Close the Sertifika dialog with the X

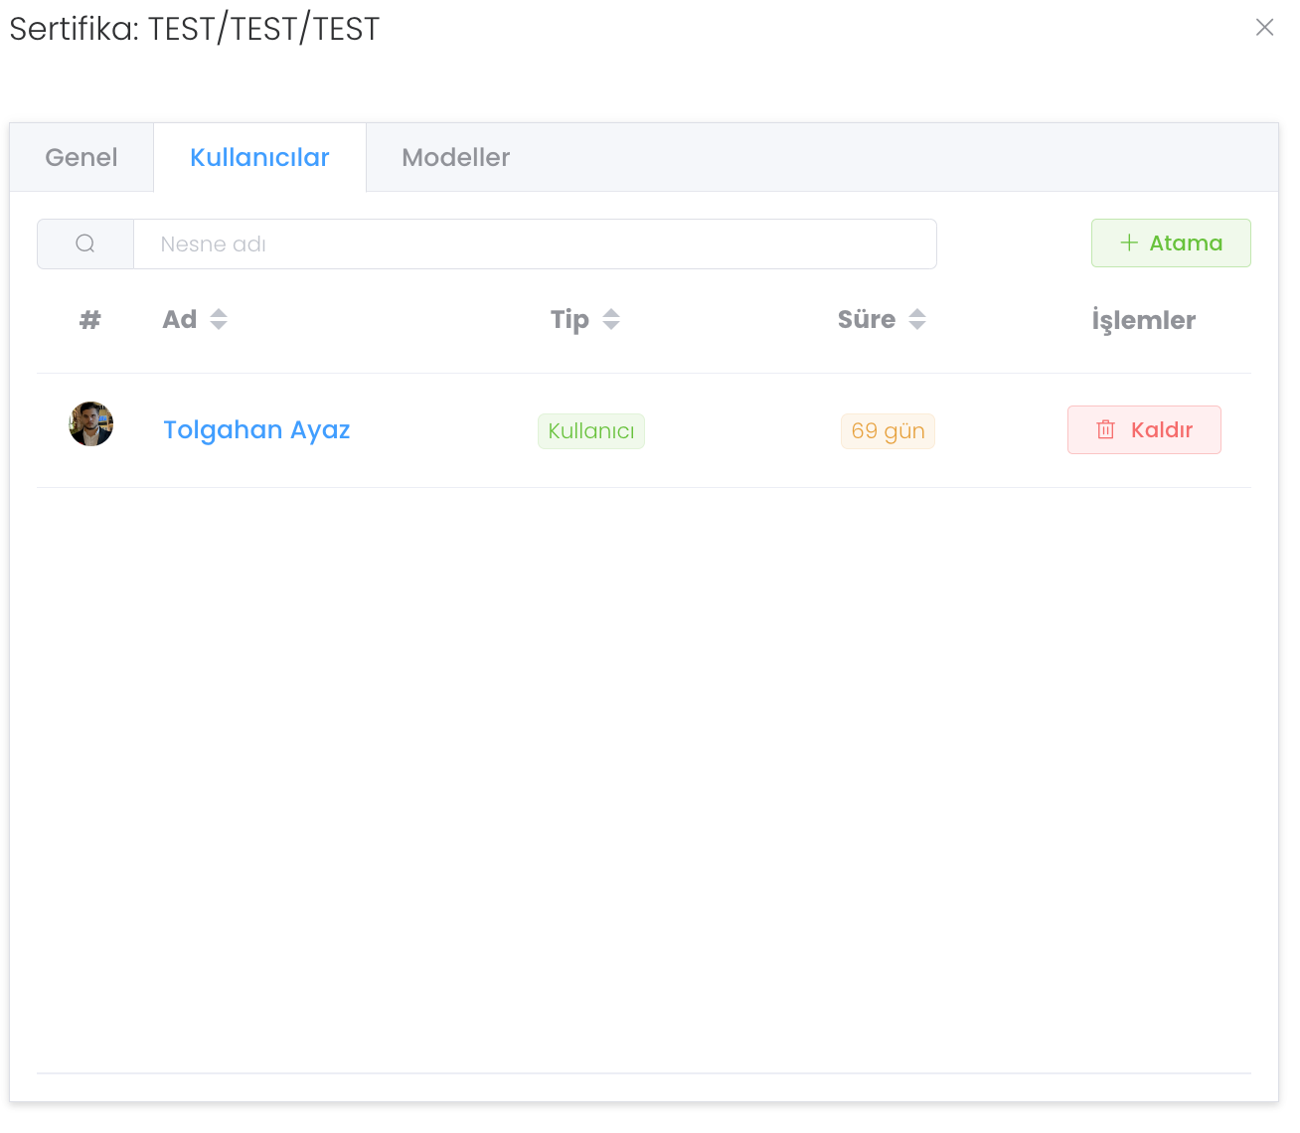click(x=1264, y=28)
